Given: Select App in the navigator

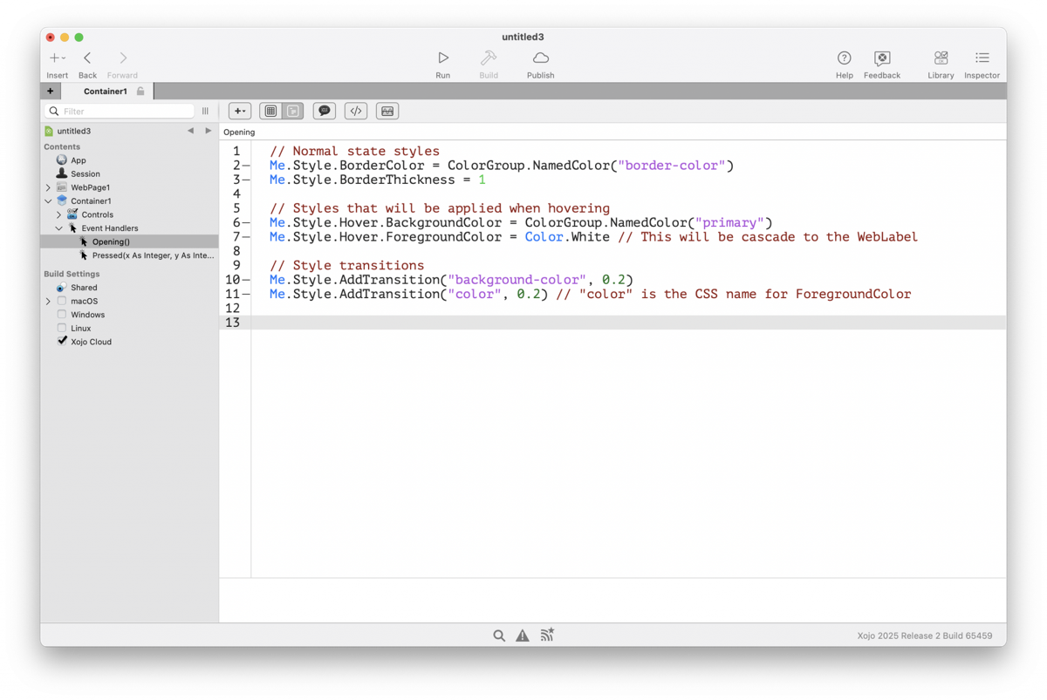Looking at the screenshot, I should [79, 160].
